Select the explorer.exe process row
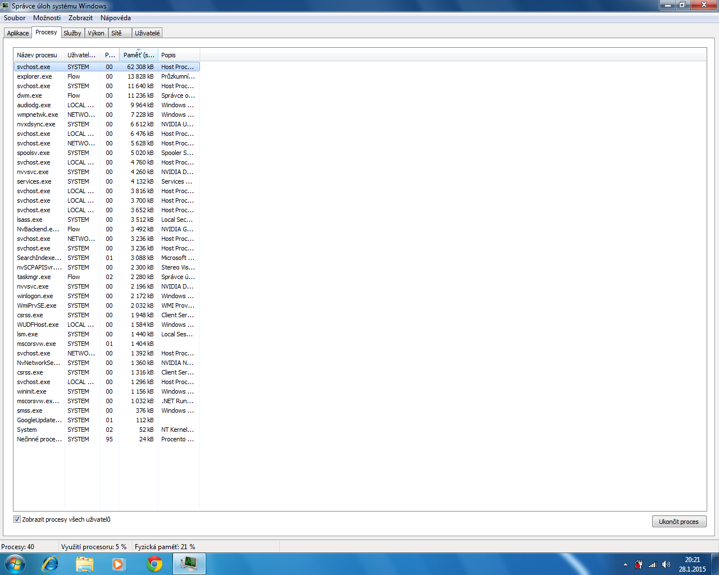Screen dimensions: 719x575 [107, 76]
